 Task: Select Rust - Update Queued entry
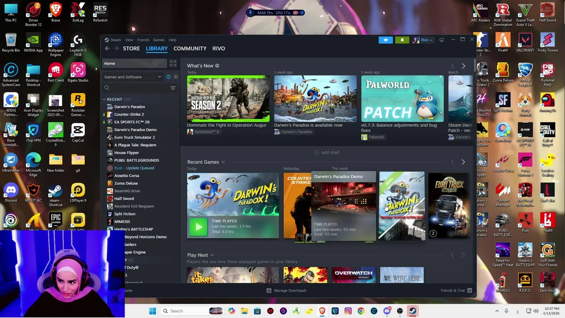[134, 168]
